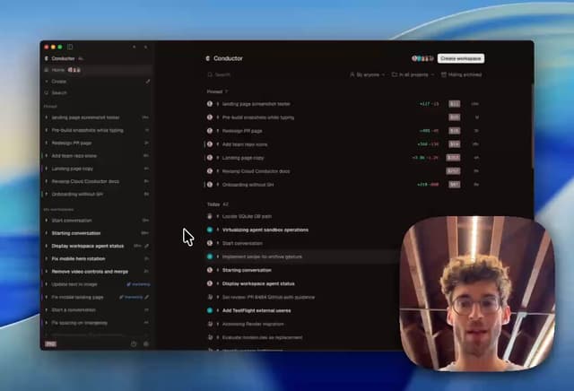This screenshot has height=391, width=574.
Task: Open Onboarding without GH in main list
Action: coord(344,185)
